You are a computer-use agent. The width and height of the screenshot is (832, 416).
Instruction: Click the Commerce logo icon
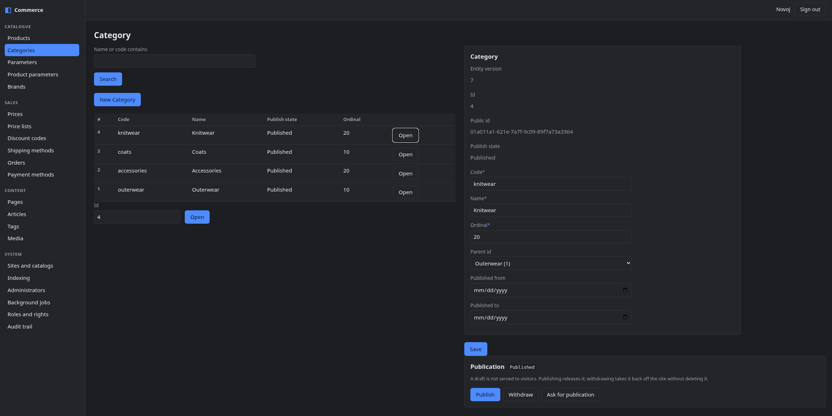point(8,10)
